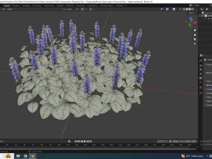This screenshot has width=212, height=159.
Task: Toggle use preview range clock icon
Action: [170, 141]
